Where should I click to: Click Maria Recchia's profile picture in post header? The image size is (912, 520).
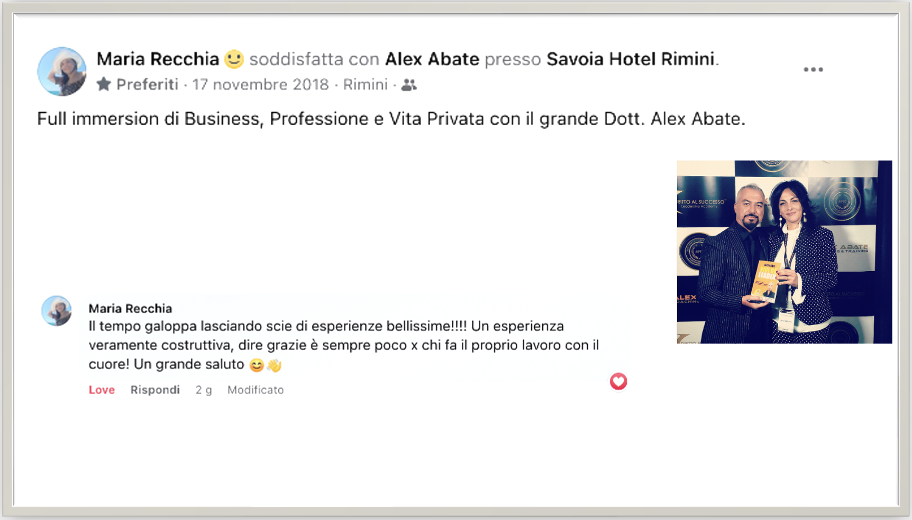62,71
